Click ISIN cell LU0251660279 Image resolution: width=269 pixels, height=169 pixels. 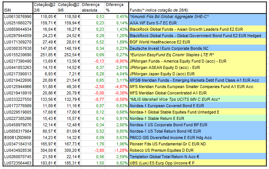18,23
